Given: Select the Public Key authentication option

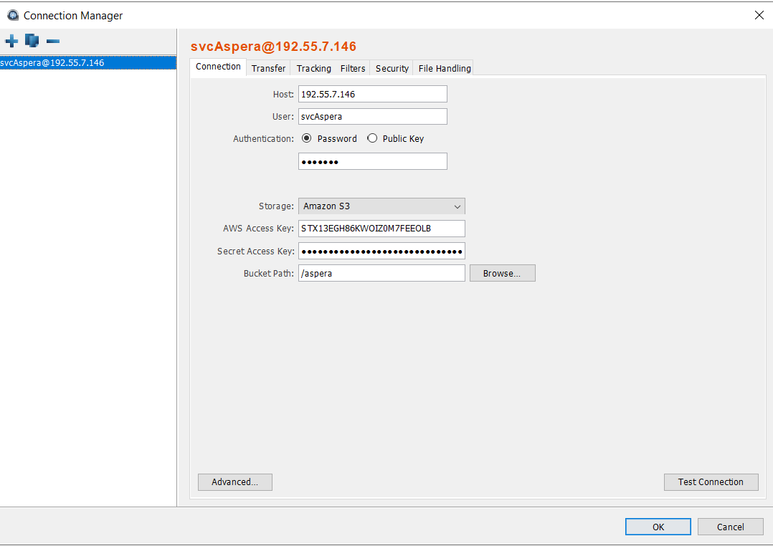Looking at the screenshot, I should 372,139.
